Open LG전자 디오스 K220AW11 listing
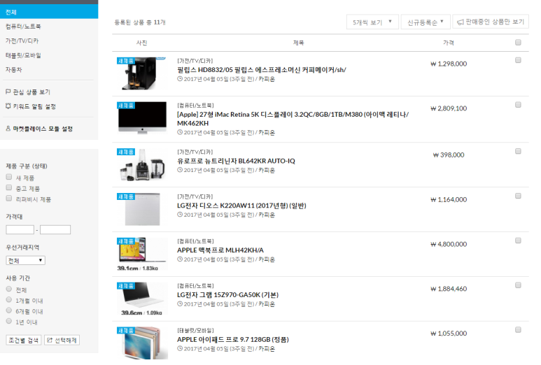Image resolution: width=541 pixels, height=365 pixels. point(241,206)
